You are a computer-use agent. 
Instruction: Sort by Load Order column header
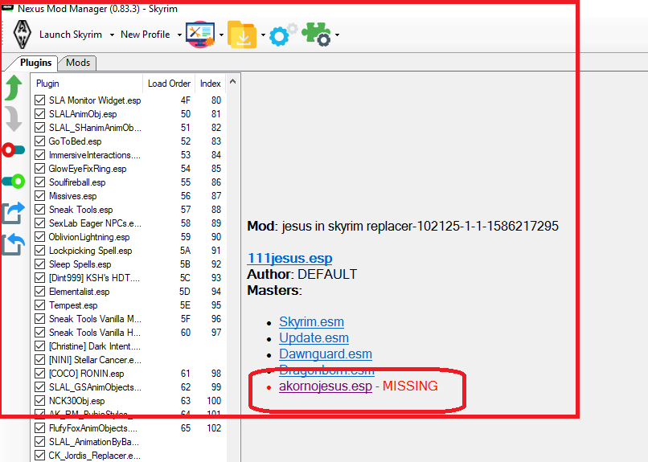point(169,84)
